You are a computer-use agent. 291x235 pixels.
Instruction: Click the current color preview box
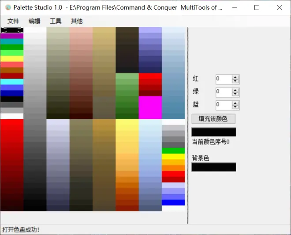click(x=214, y=132)
